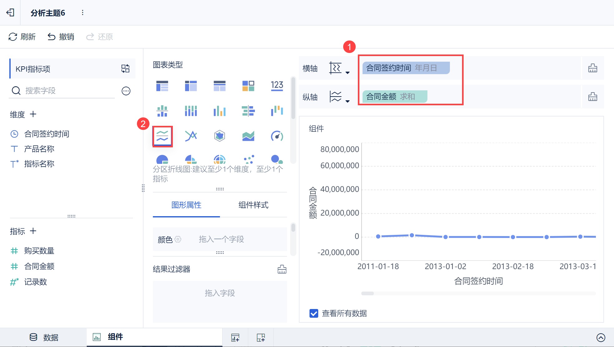
Task: Choose the gauge dashboard chart type
Action: tap(277, 136)
